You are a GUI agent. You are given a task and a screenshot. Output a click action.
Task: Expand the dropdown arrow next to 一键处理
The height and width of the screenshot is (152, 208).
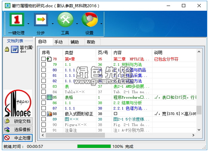[28, 24]
